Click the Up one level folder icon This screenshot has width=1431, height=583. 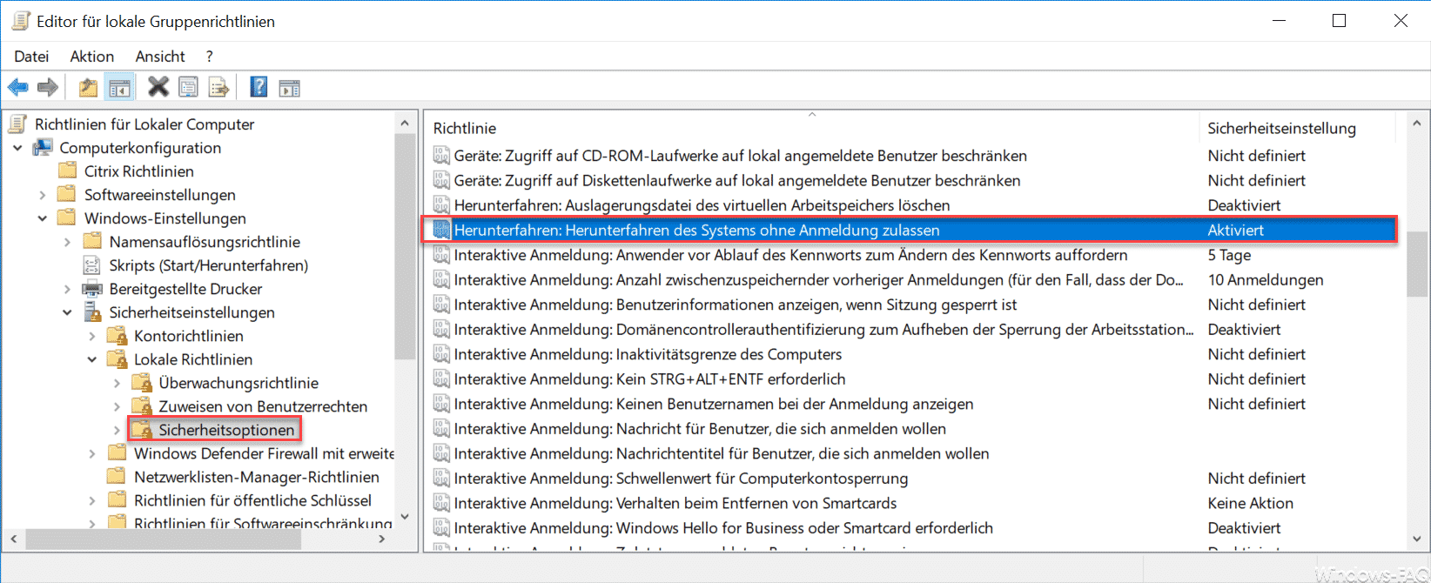tap(88, 87)
